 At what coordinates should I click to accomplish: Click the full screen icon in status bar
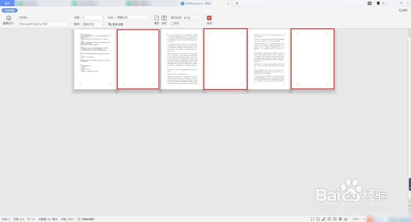tap(312, 219)
